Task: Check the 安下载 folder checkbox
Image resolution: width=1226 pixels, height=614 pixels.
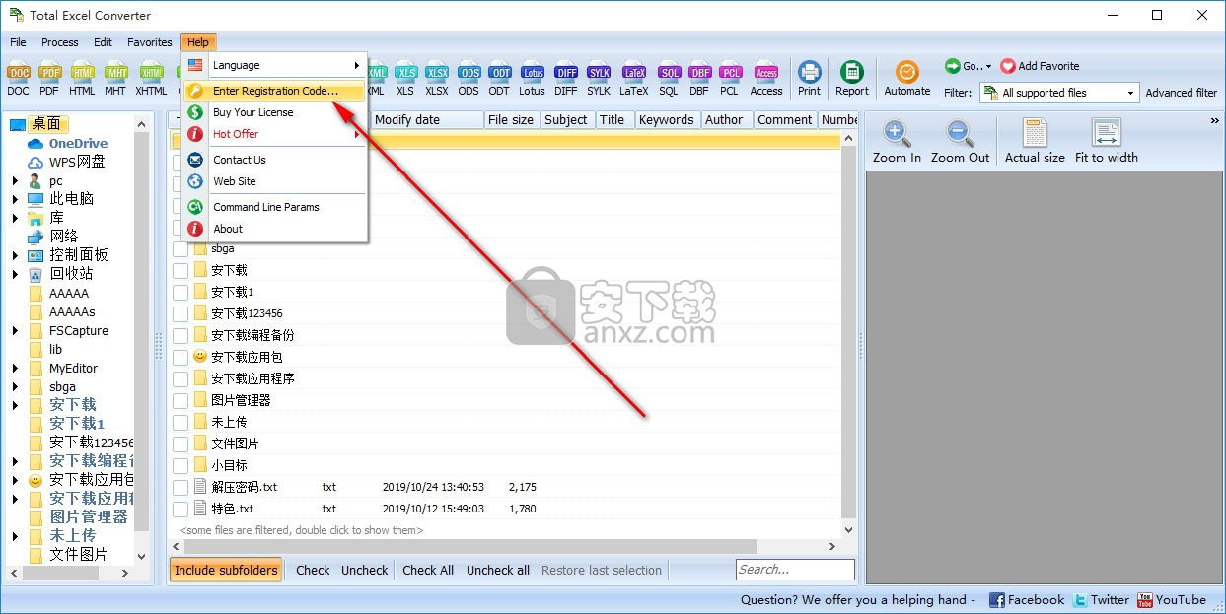Action: (x=180, y=270)
